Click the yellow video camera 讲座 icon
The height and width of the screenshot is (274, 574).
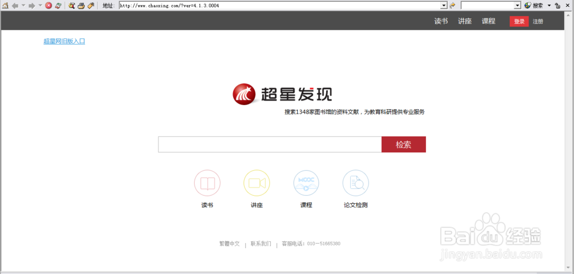click(x=257, y=183)
